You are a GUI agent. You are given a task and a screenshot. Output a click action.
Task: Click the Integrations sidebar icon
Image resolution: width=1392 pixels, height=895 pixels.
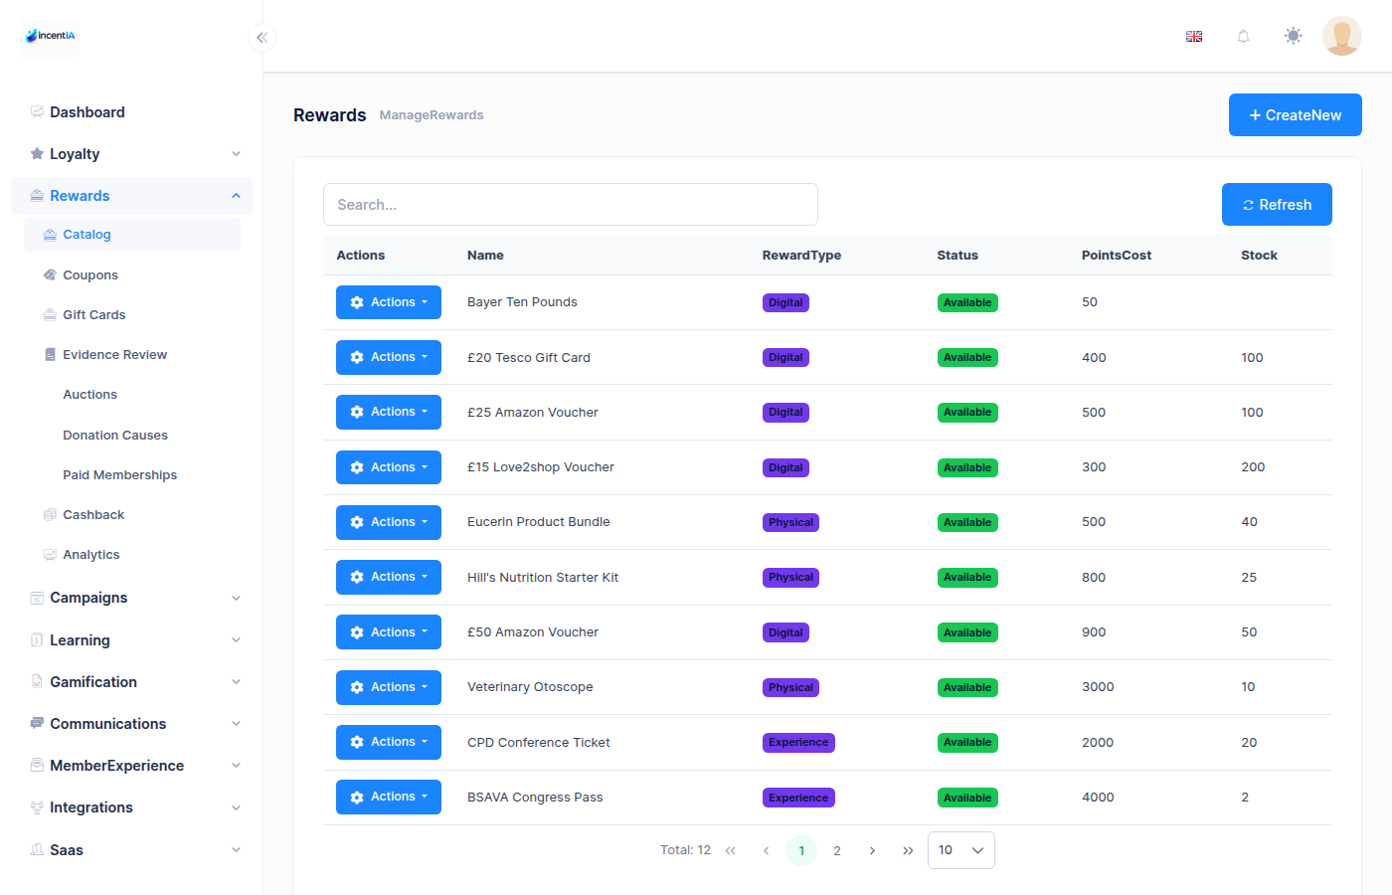pyautogui.click(x=37, y=807)
